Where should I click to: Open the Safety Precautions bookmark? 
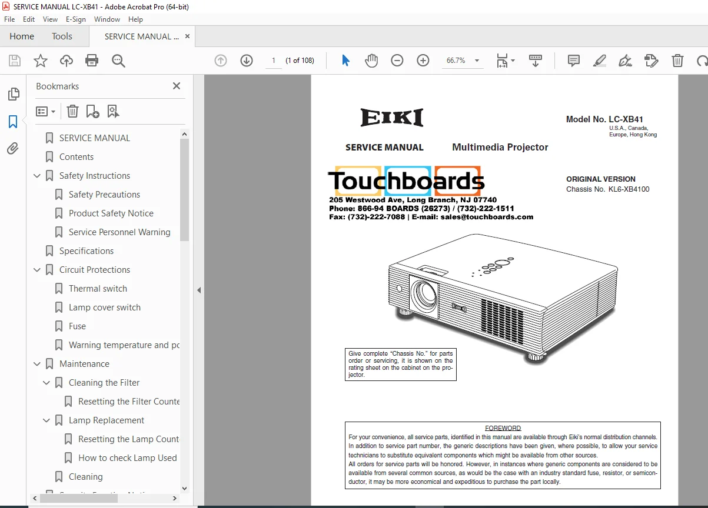coord(104,195)
